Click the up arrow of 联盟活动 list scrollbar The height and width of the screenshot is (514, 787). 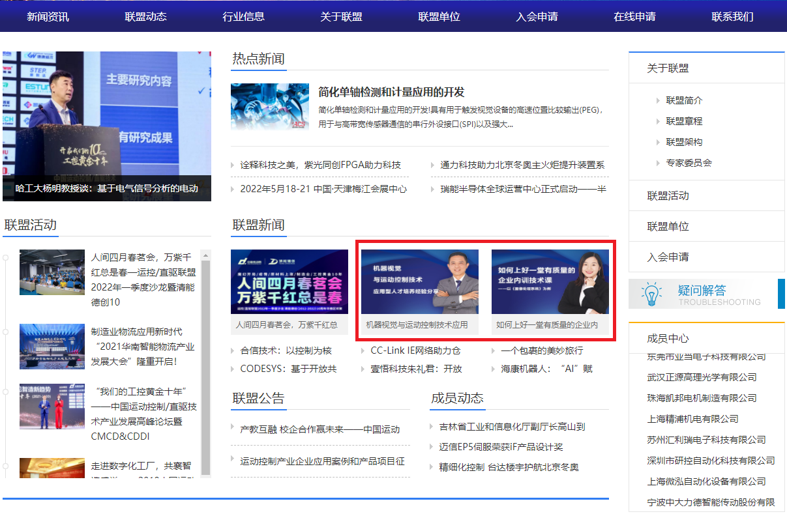click(x=206, y=255)
